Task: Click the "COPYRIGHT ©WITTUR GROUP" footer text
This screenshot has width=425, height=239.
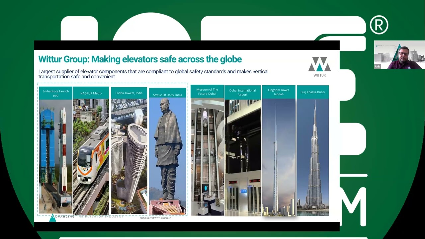Action: (x=155, y=218)
